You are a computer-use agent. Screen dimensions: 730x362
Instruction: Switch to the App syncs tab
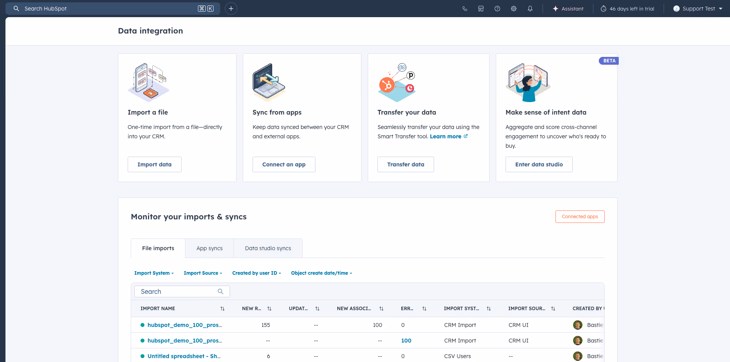(209, 248)
